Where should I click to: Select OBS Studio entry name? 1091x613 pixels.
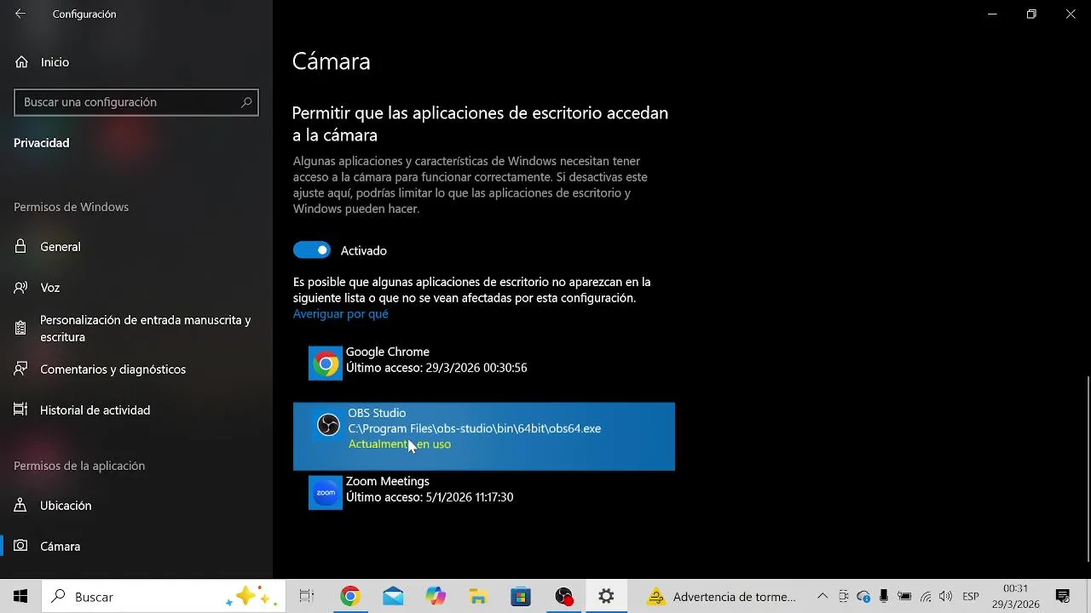pyautogui.click(x=377, y=413)
